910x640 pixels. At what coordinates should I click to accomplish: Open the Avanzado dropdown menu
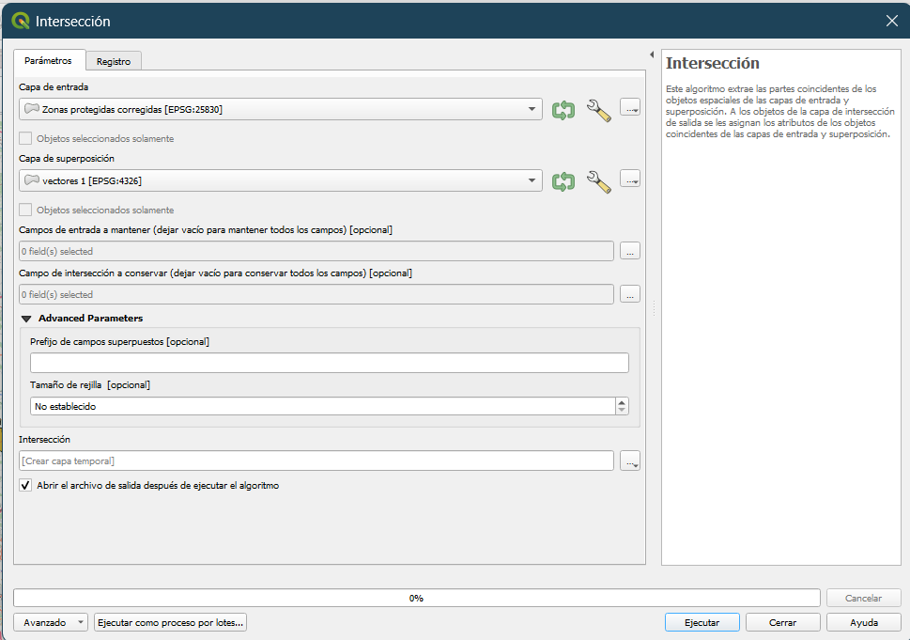[x=51, y=622]
